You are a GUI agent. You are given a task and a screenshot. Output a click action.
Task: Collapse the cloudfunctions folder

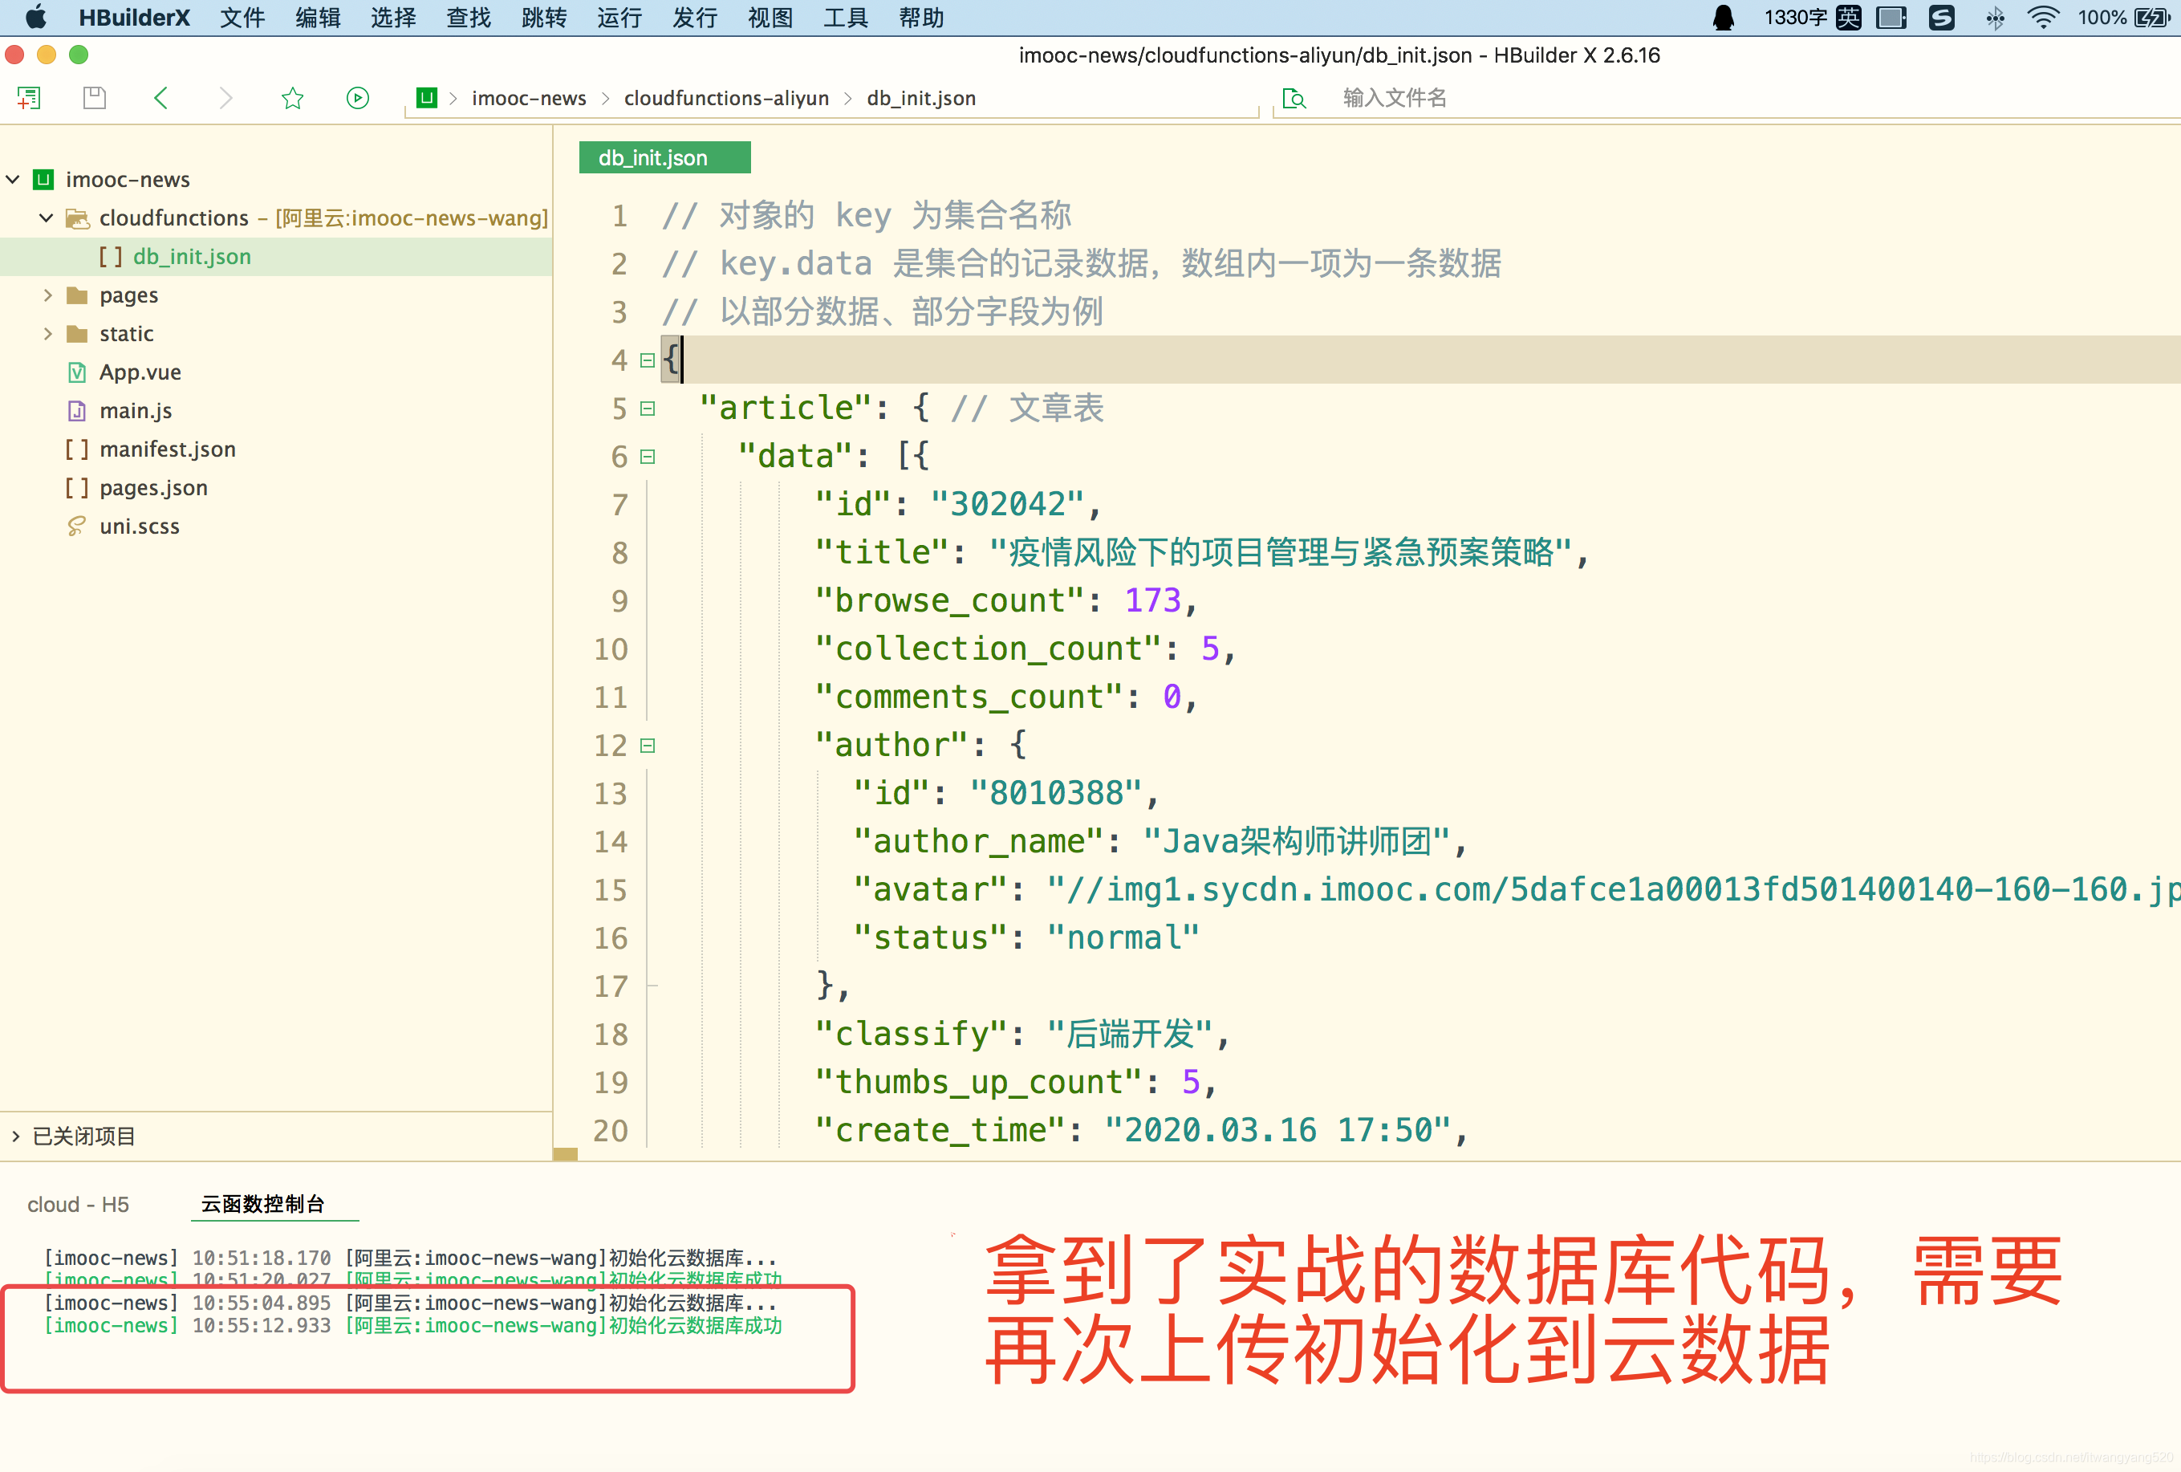point(46,218)
